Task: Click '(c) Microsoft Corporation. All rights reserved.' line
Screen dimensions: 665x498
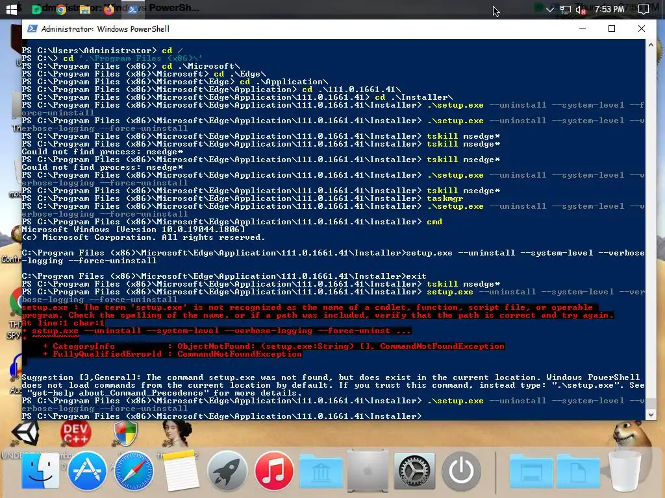Action: click(144, 237)
